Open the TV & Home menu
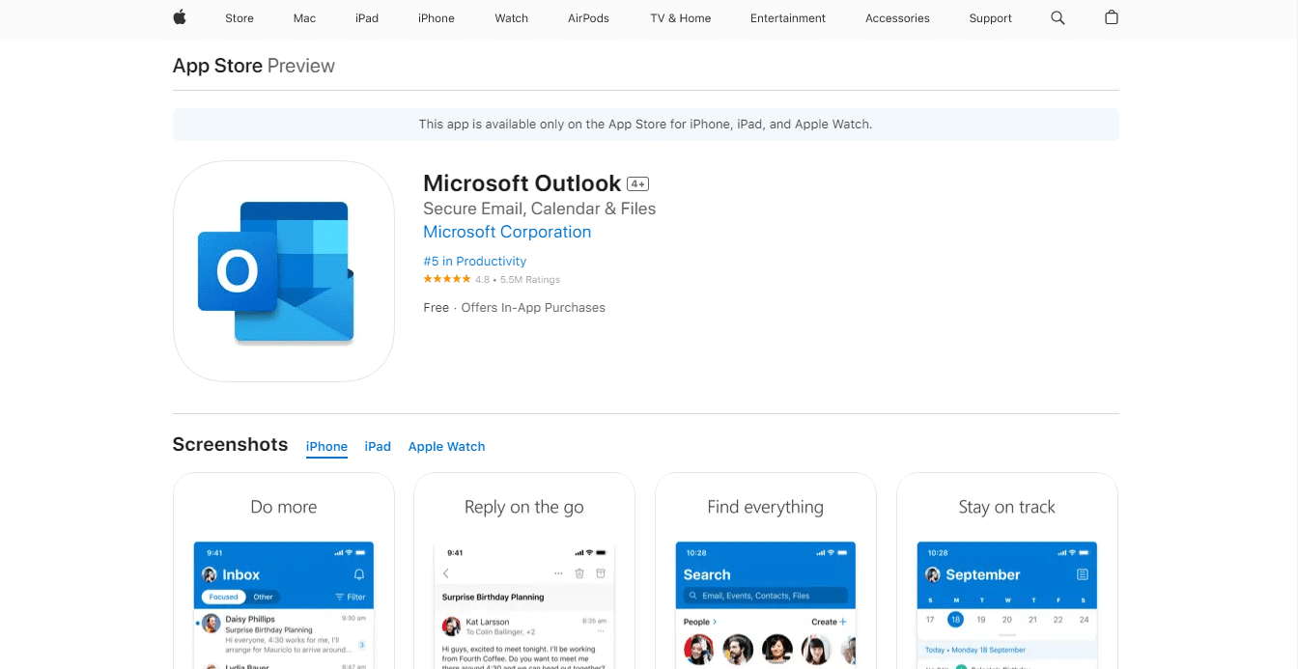Screen dimensions: 1298x669 point(681,18)
